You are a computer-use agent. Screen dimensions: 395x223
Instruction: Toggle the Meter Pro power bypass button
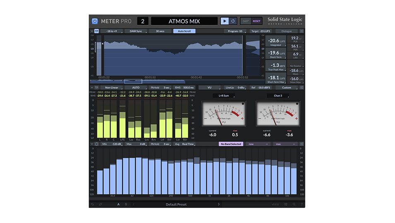[95, 21]
